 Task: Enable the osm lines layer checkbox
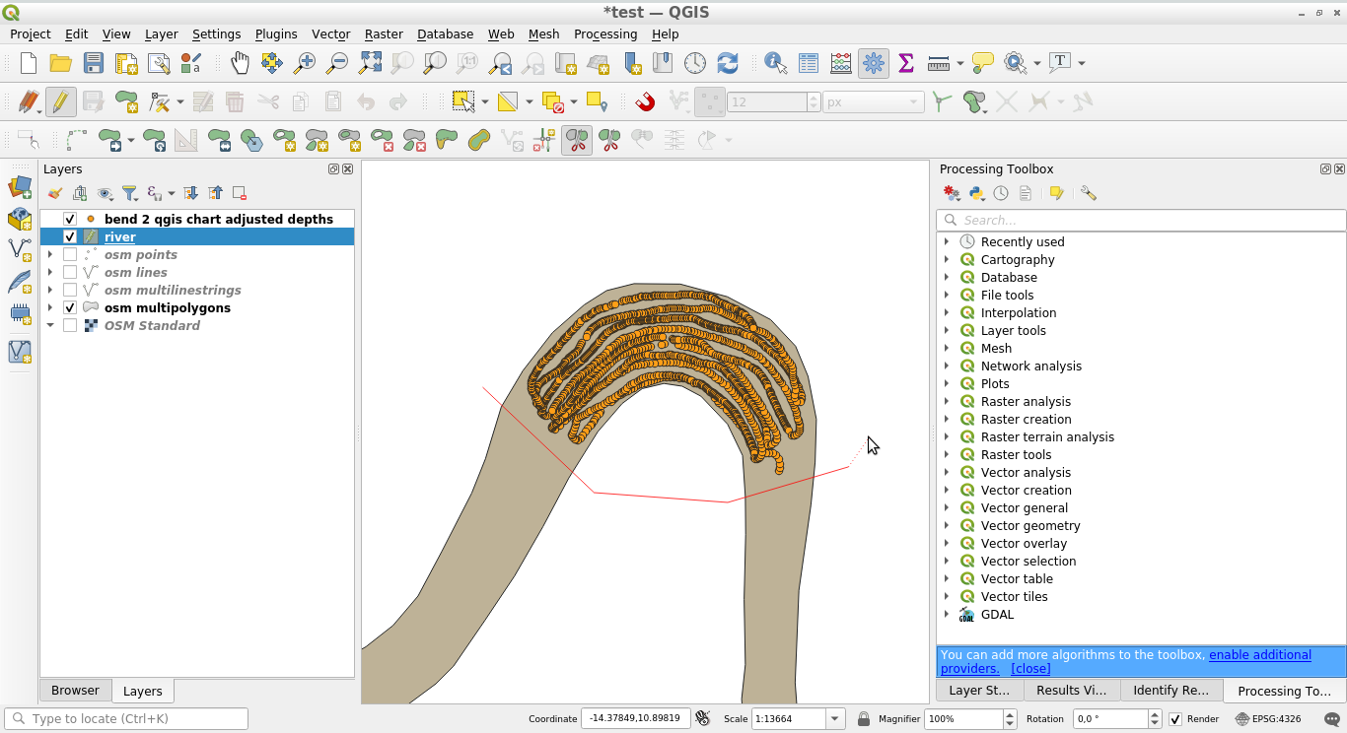70,272
